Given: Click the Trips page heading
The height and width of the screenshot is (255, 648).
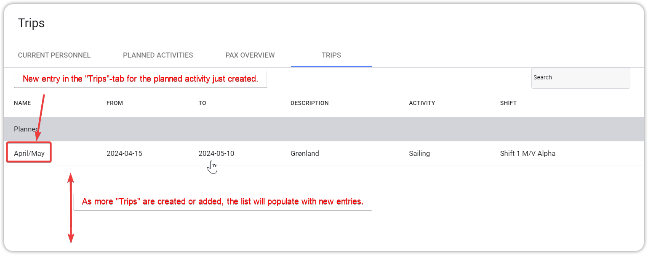Looking at the screenshot, I should 31,23.
